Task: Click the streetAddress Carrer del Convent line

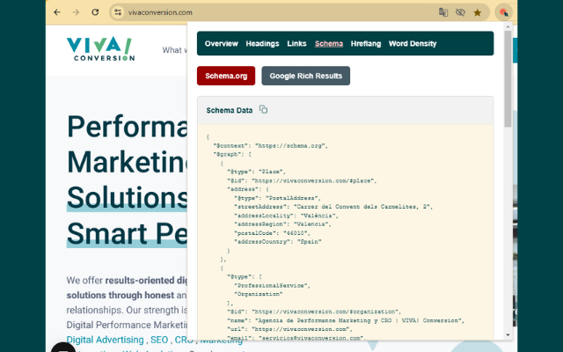Action: coord(333,207)
